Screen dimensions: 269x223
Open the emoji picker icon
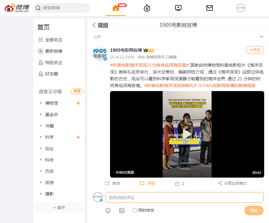click(108, 210)
